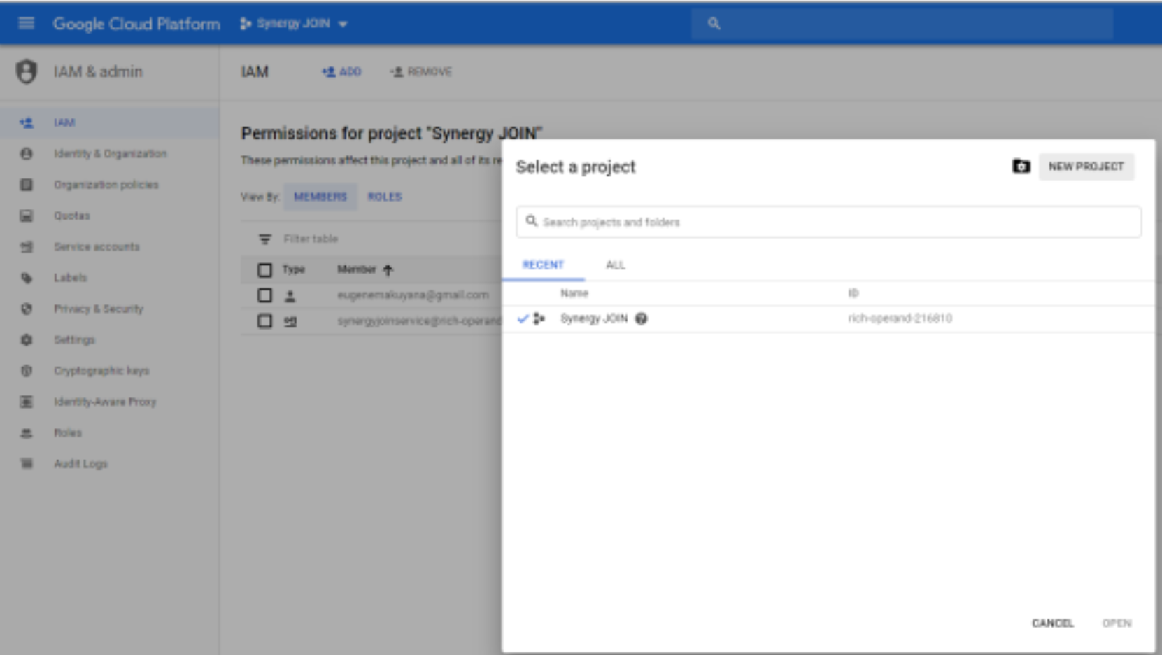The height and width of the screenshot is (655, 1162).
Task: Switch to the ALL tab
Action: pyautogui.click(x=615, y=265)
